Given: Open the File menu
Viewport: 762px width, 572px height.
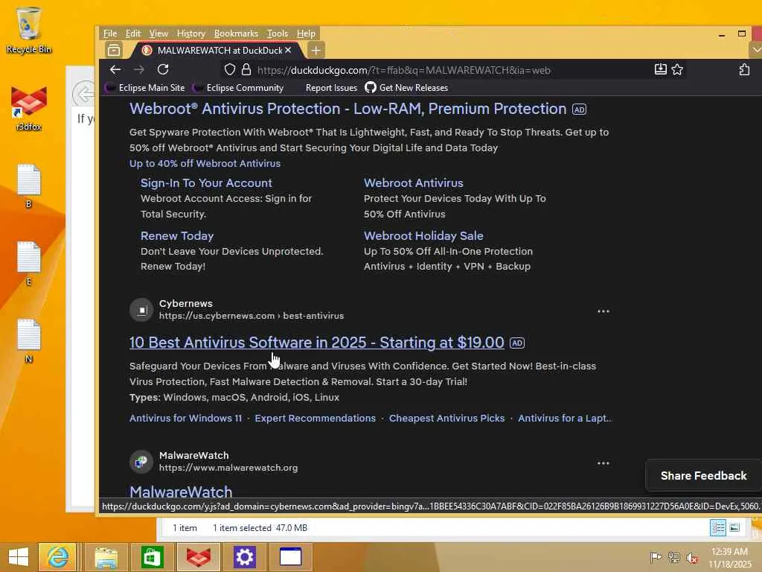Looking at the screenshot, I should click(x=110, y=34).
